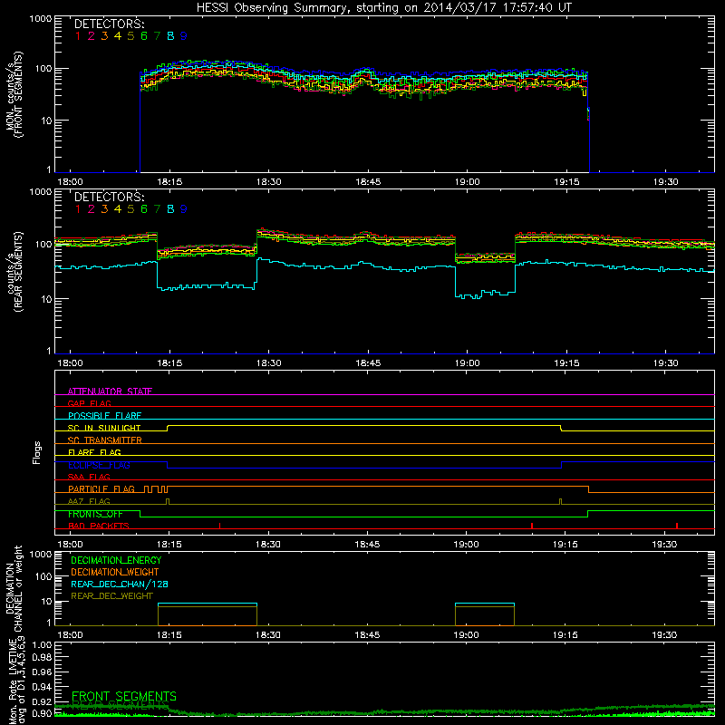Click the 18:30 tick label under rear segments plot

268,363
